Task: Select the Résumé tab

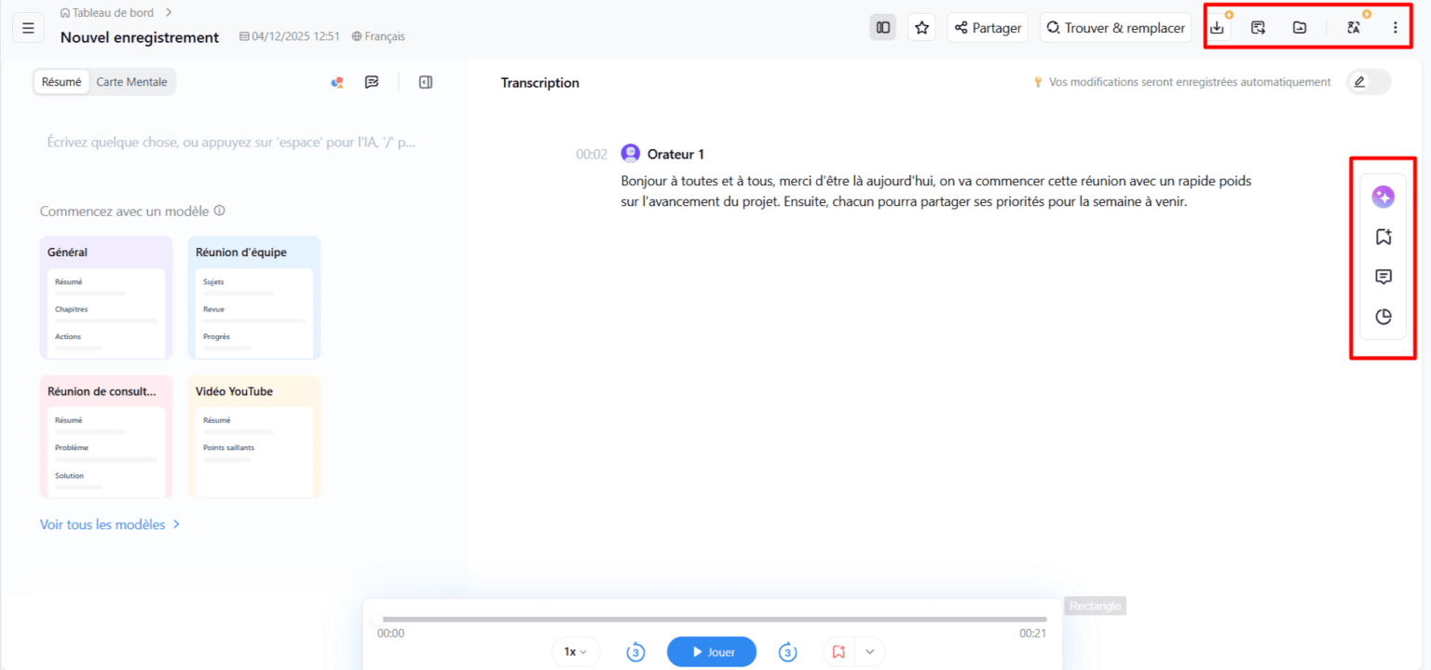Action: tap(61, 81)
